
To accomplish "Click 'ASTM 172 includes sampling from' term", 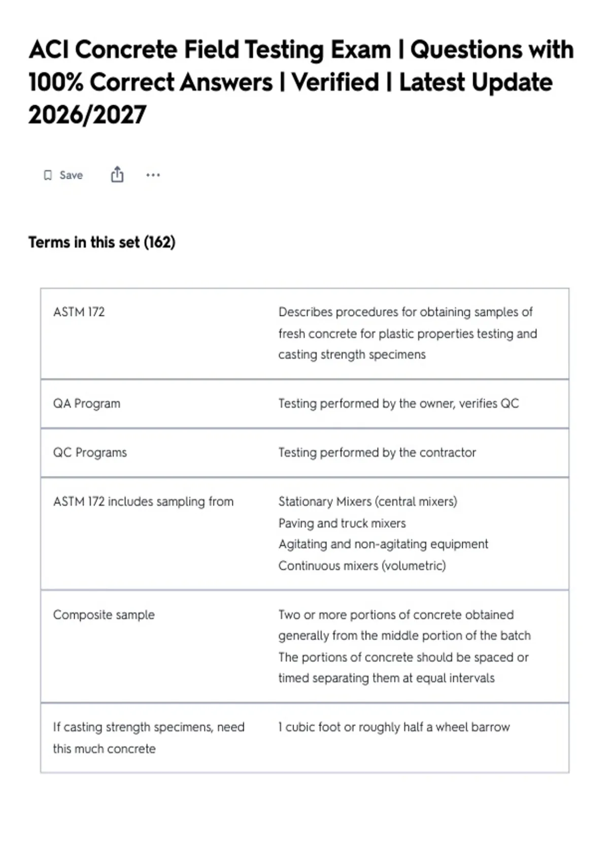I will click(143, 502).
